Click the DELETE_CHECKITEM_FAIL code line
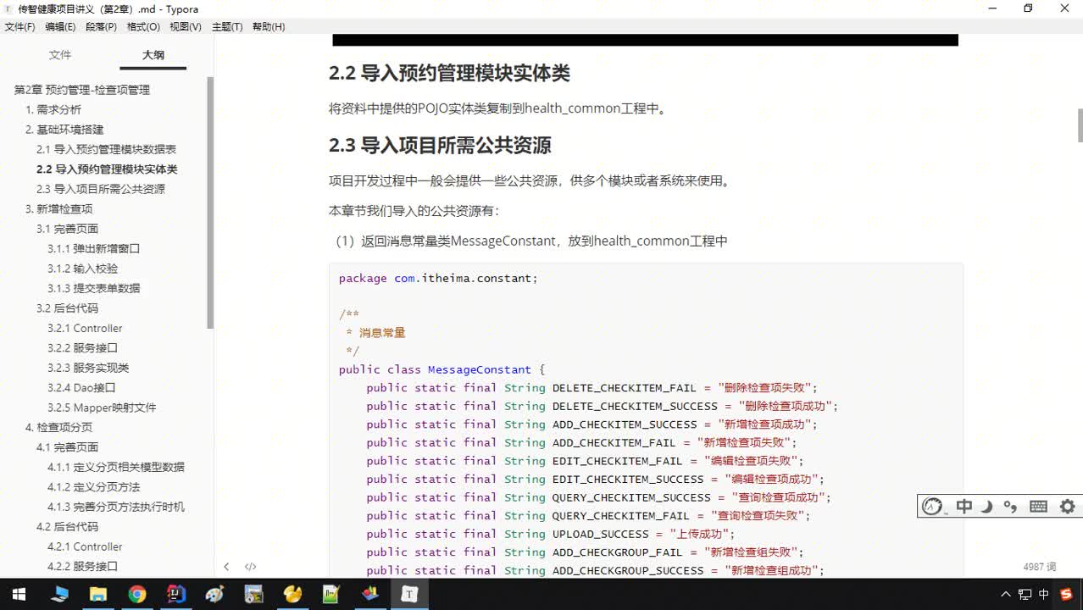Image resolution: width=1083 pixels, height=610 pixels. [591, 388]
